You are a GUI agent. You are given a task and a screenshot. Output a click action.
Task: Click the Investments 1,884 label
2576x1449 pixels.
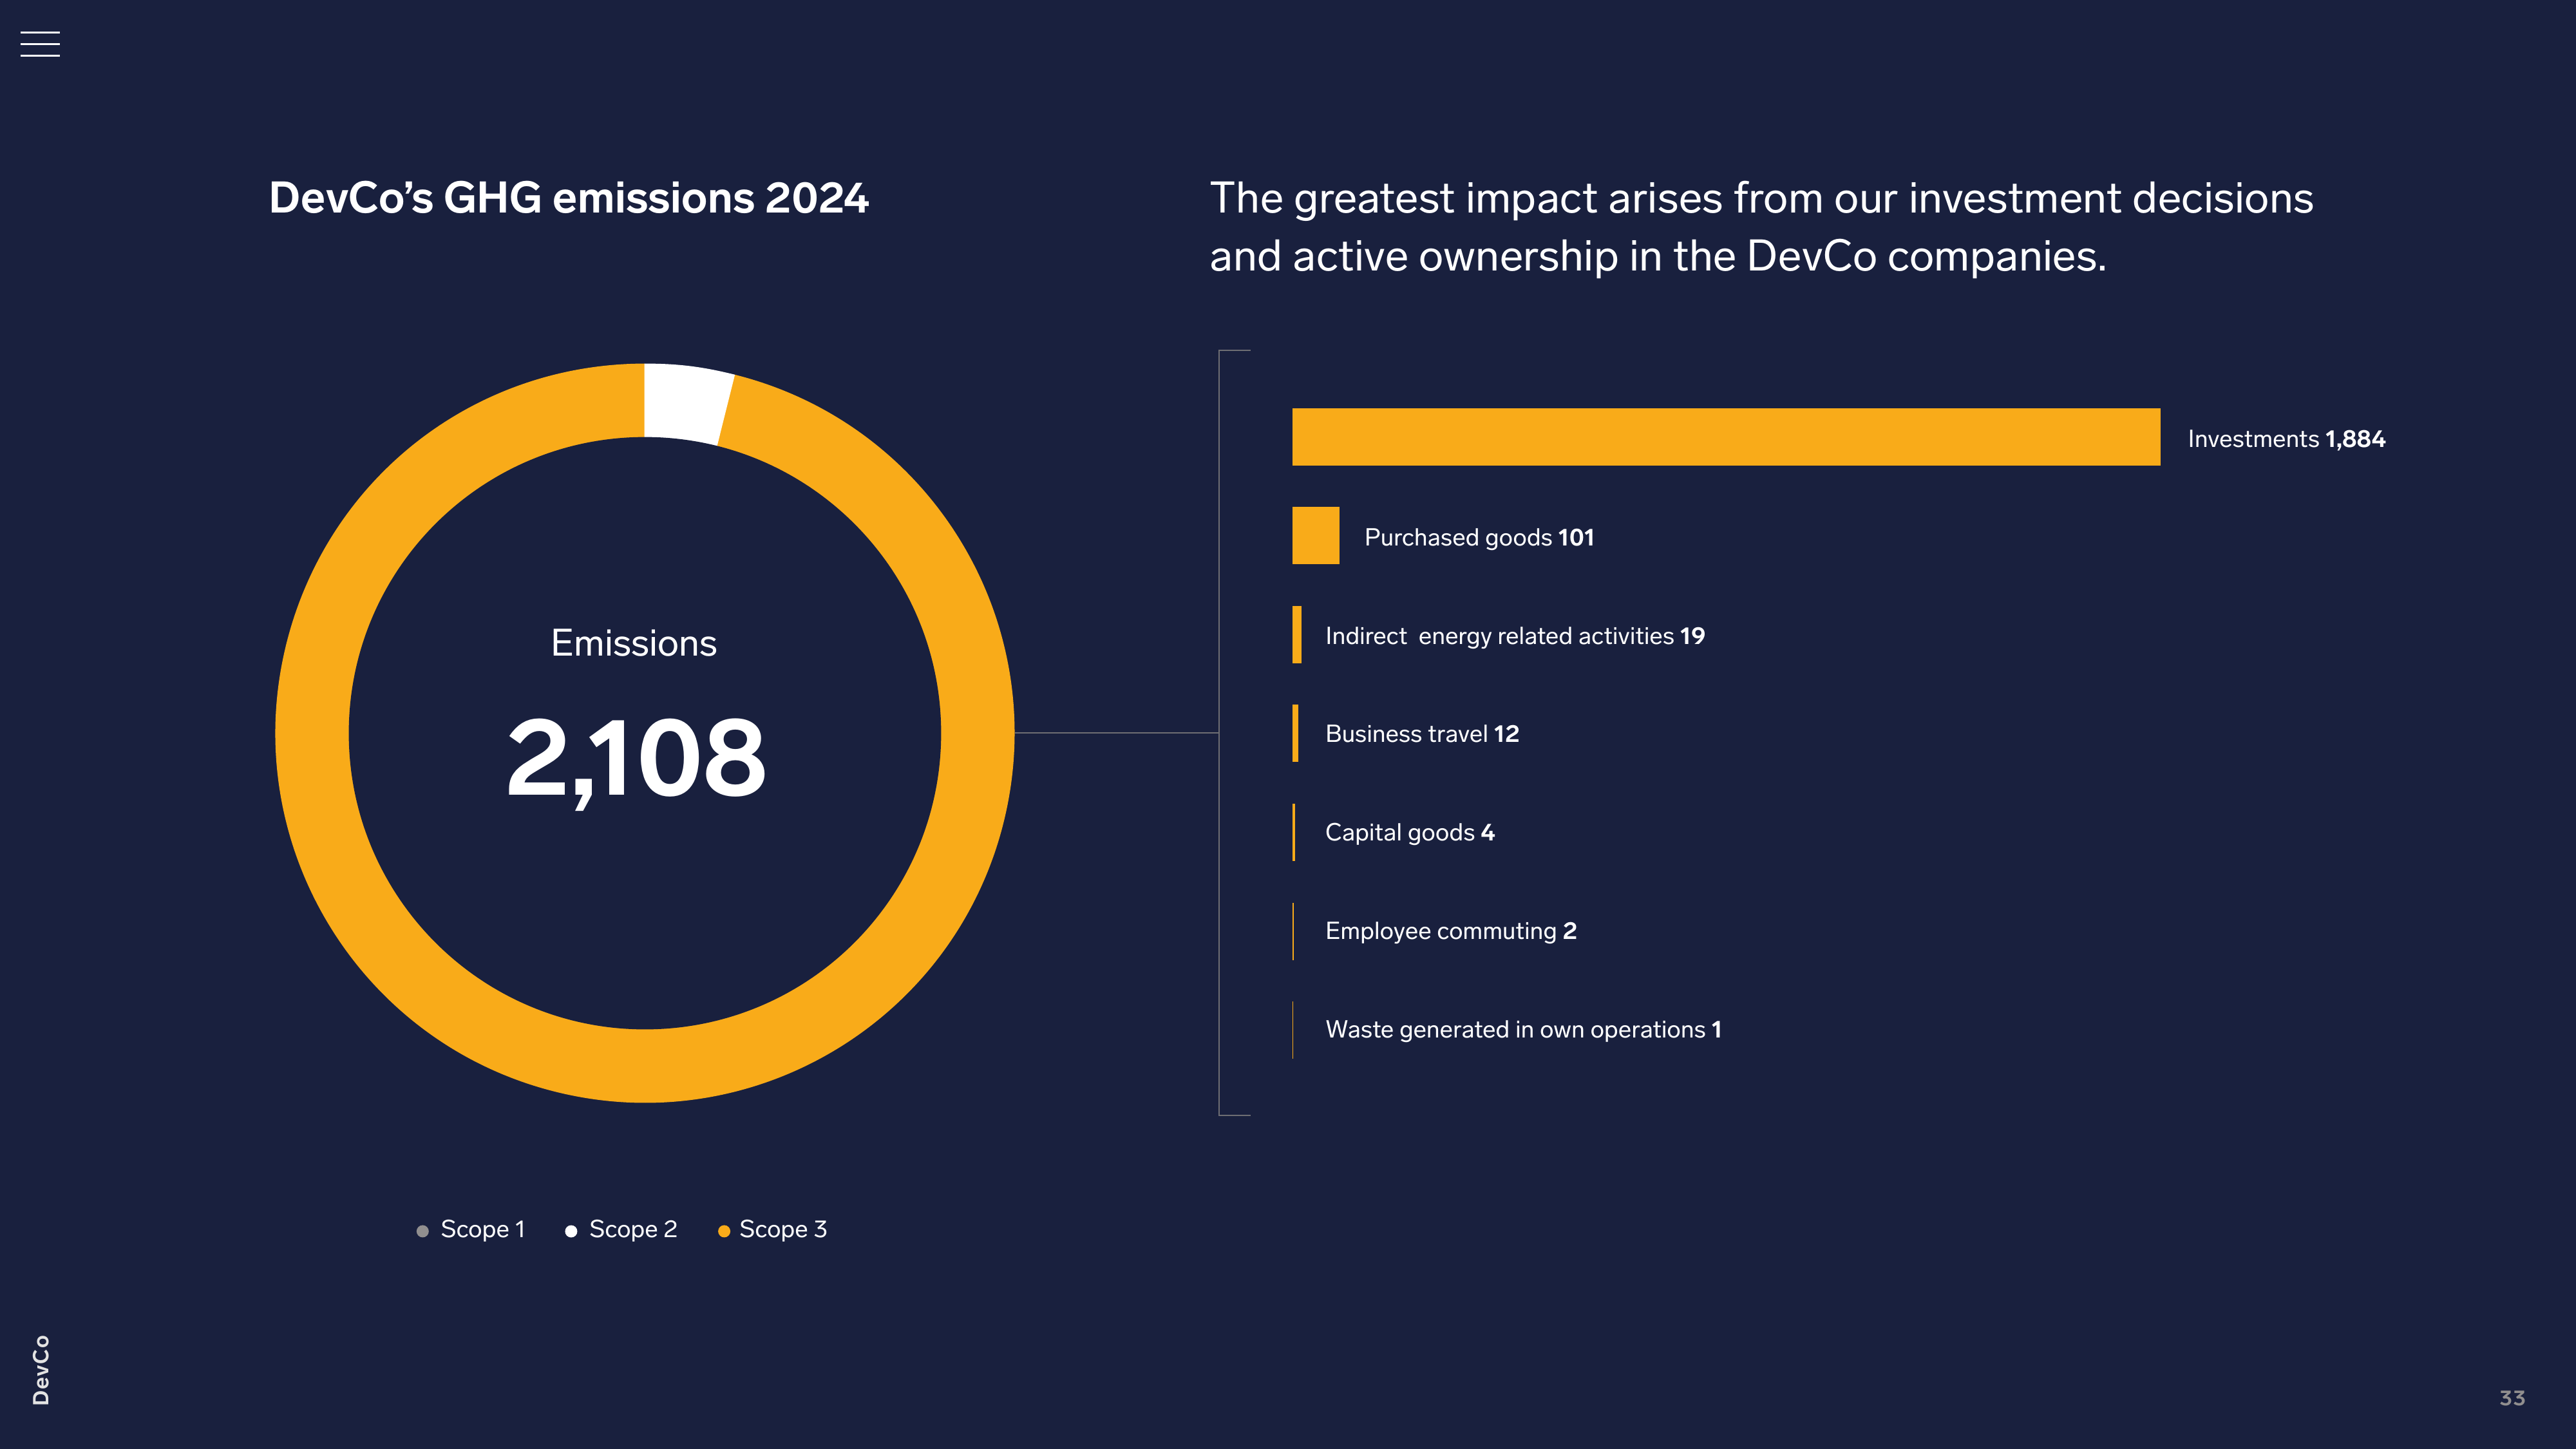2286,439
